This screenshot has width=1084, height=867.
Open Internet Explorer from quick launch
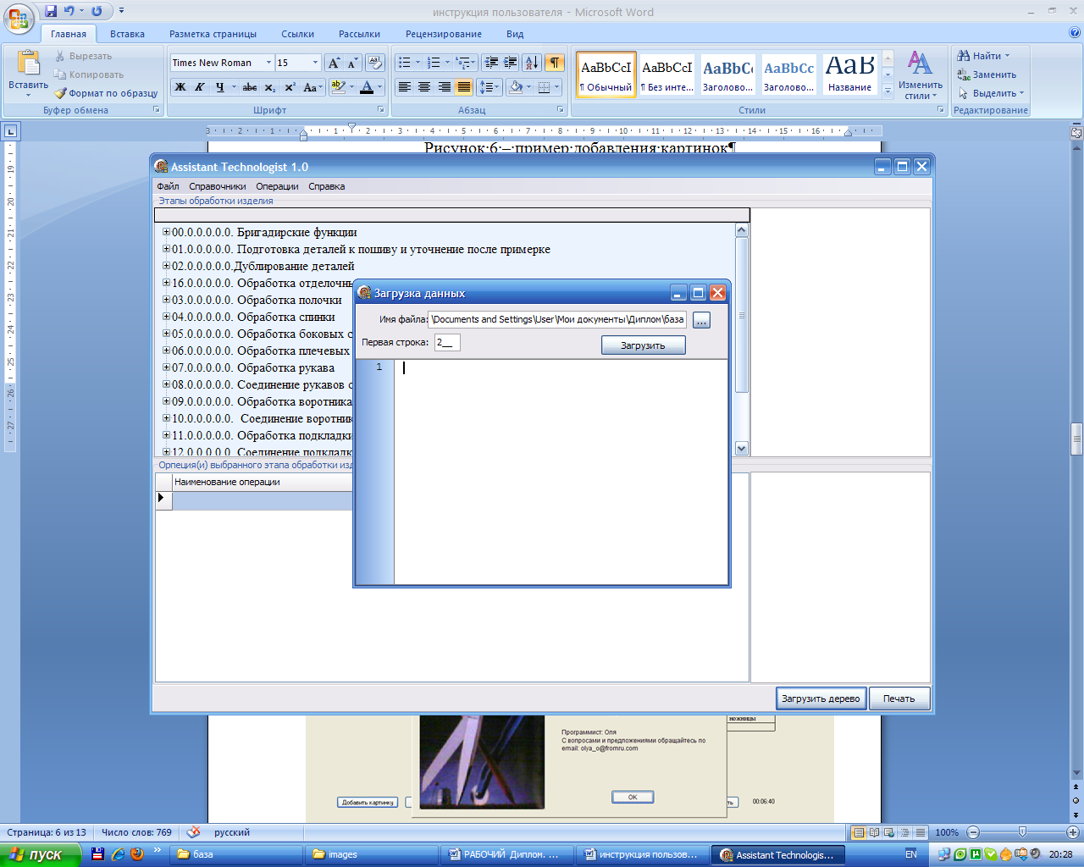click(x=118, y=854)
